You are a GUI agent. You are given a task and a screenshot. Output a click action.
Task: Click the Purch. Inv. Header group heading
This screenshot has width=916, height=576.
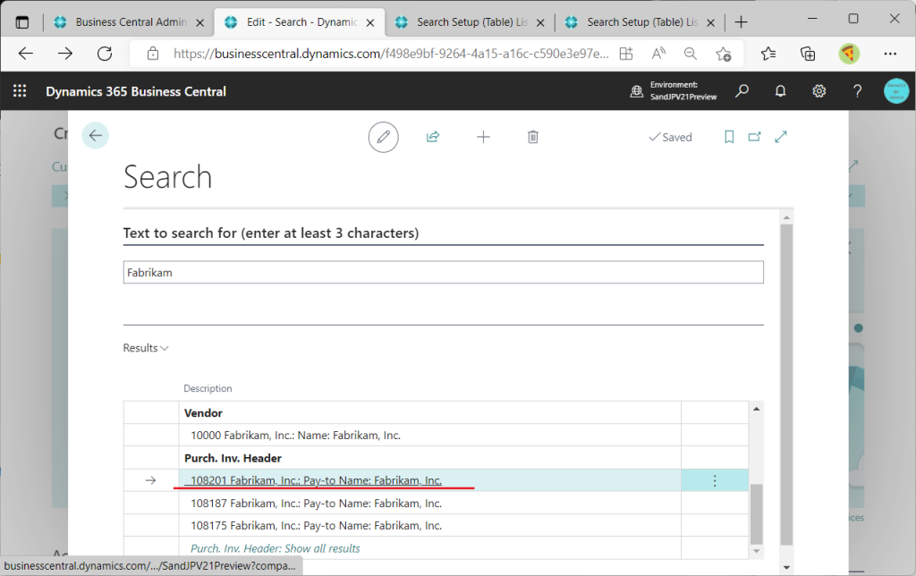pos(233,459)
